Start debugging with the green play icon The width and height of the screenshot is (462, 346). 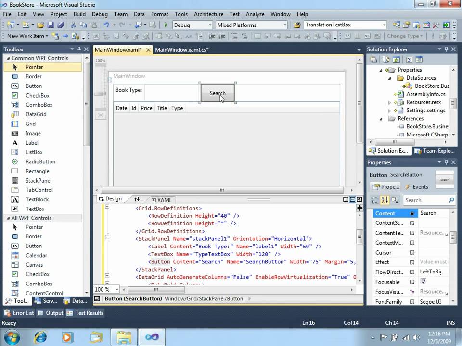pyautogui.click(x=166, y=25)
